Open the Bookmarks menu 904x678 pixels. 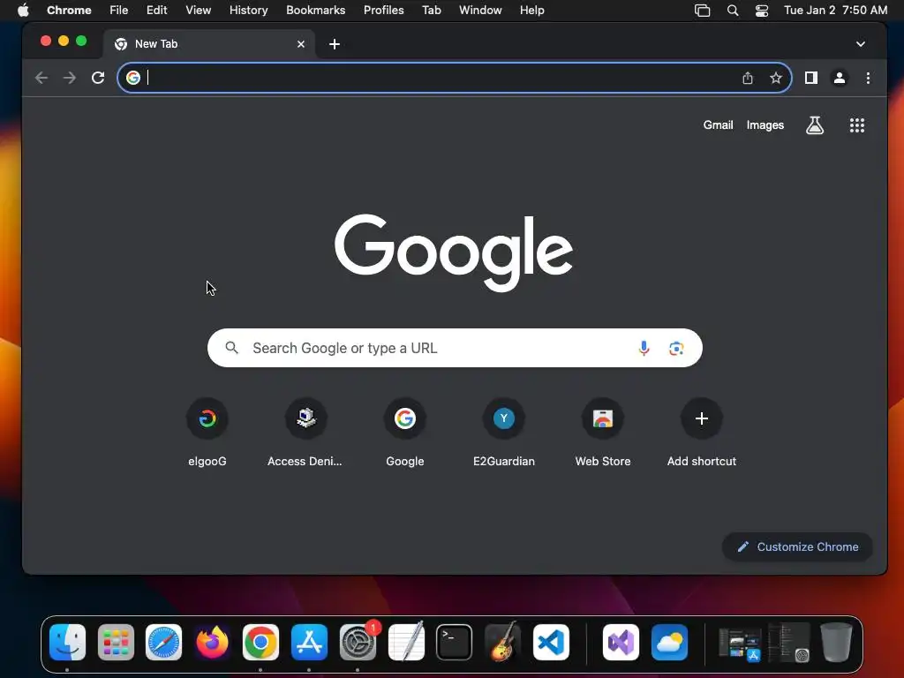(315, 11)
